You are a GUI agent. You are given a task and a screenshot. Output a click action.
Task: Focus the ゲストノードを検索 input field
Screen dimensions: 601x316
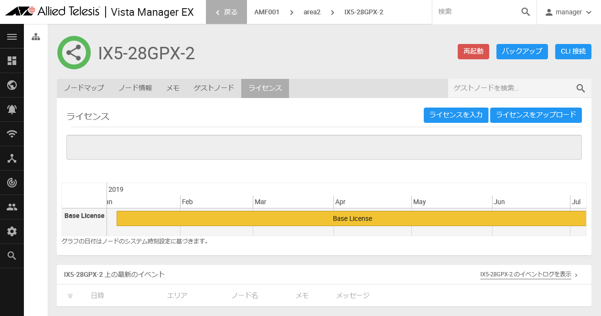click(511, 88)
